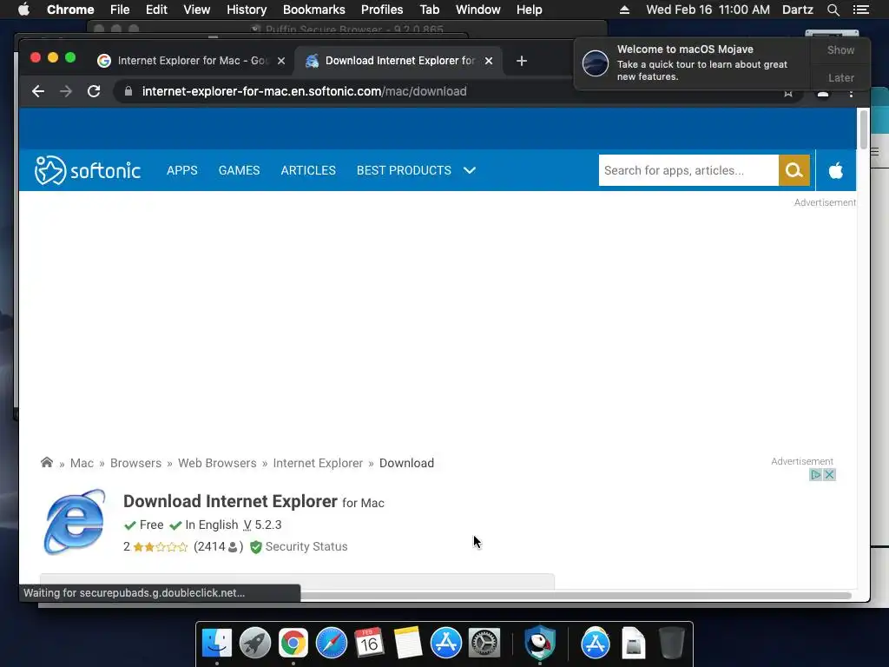Screen dimensions: 889x667
Task: Open Puffin browser from the Dock
Action: [x=540, y=644]
